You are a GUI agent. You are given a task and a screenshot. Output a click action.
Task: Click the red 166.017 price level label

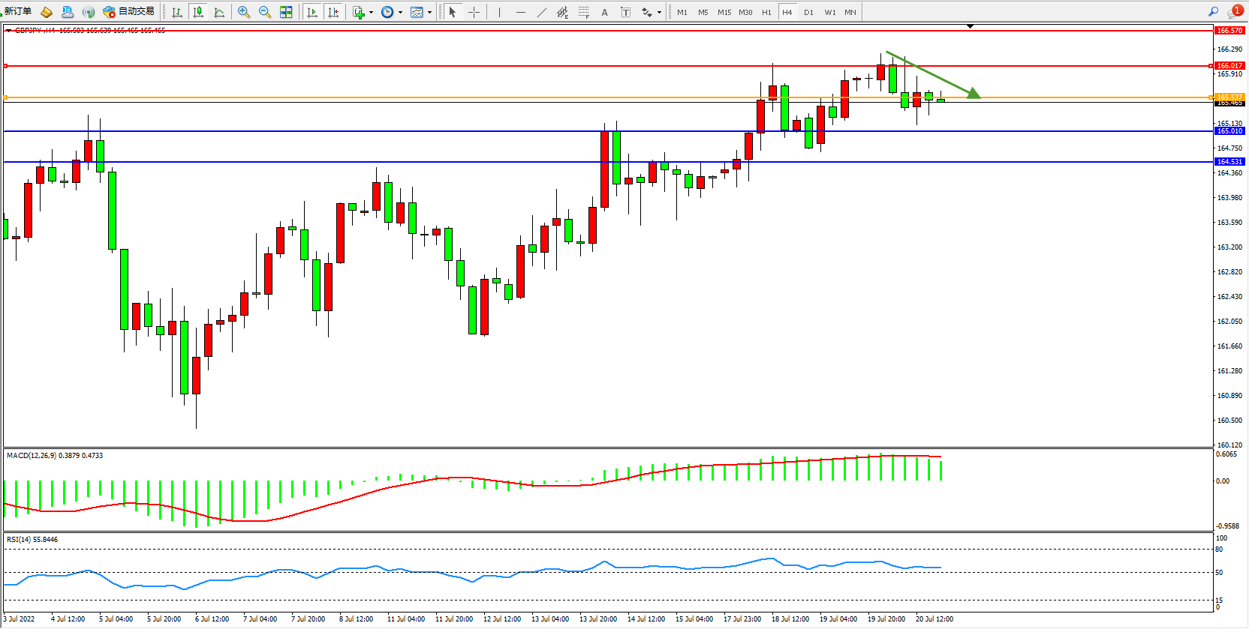pos(1229,66)
